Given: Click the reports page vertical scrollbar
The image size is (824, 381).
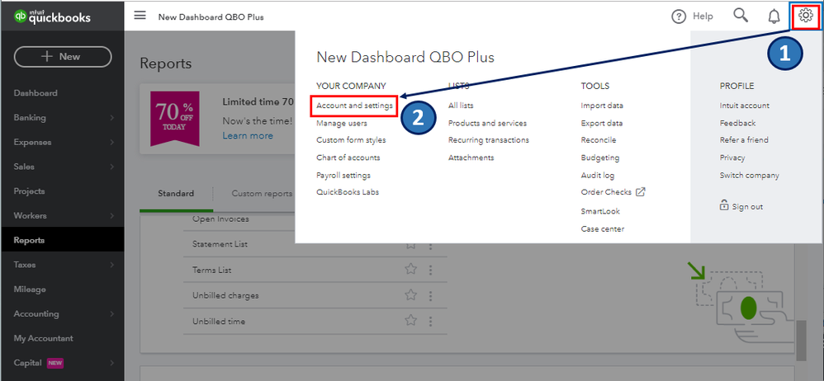Looking at the screenshot, I should [801, 341].
